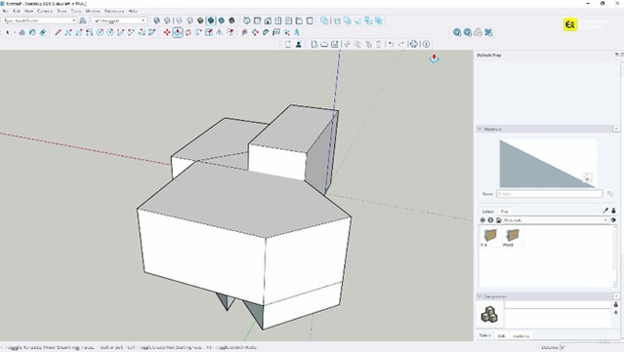Click the component blocks thumbnail

[x=489, y=314]
